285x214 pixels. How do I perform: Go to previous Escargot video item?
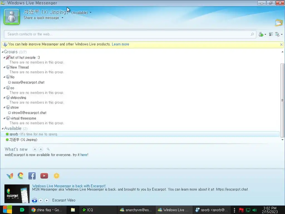point(41,200)
